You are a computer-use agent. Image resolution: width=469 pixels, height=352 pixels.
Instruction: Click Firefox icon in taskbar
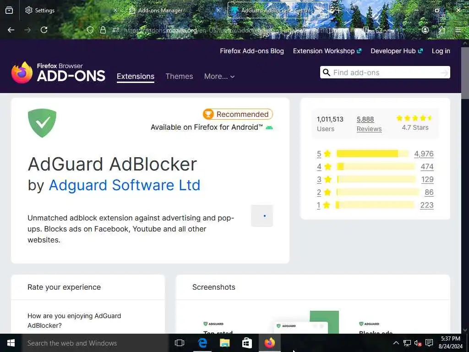[x=269, y=343]
